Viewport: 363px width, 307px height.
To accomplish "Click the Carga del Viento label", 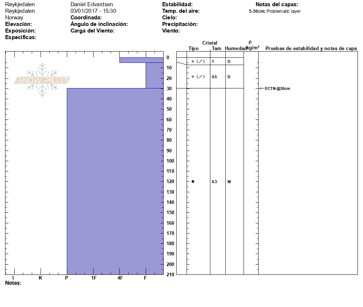I will tap(92, 31).
